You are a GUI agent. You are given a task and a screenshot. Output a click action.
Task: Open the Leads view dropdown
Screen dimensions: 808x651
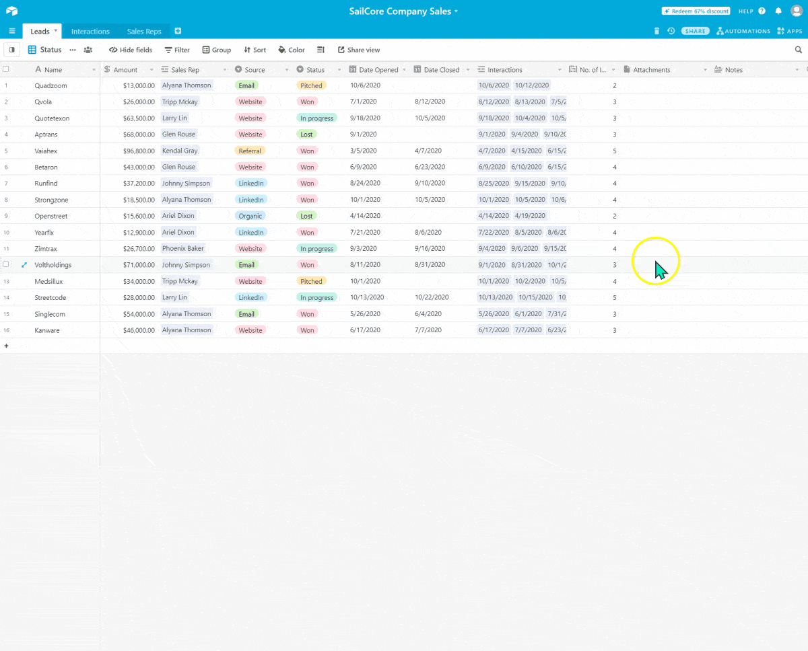[x=55, y=31]
